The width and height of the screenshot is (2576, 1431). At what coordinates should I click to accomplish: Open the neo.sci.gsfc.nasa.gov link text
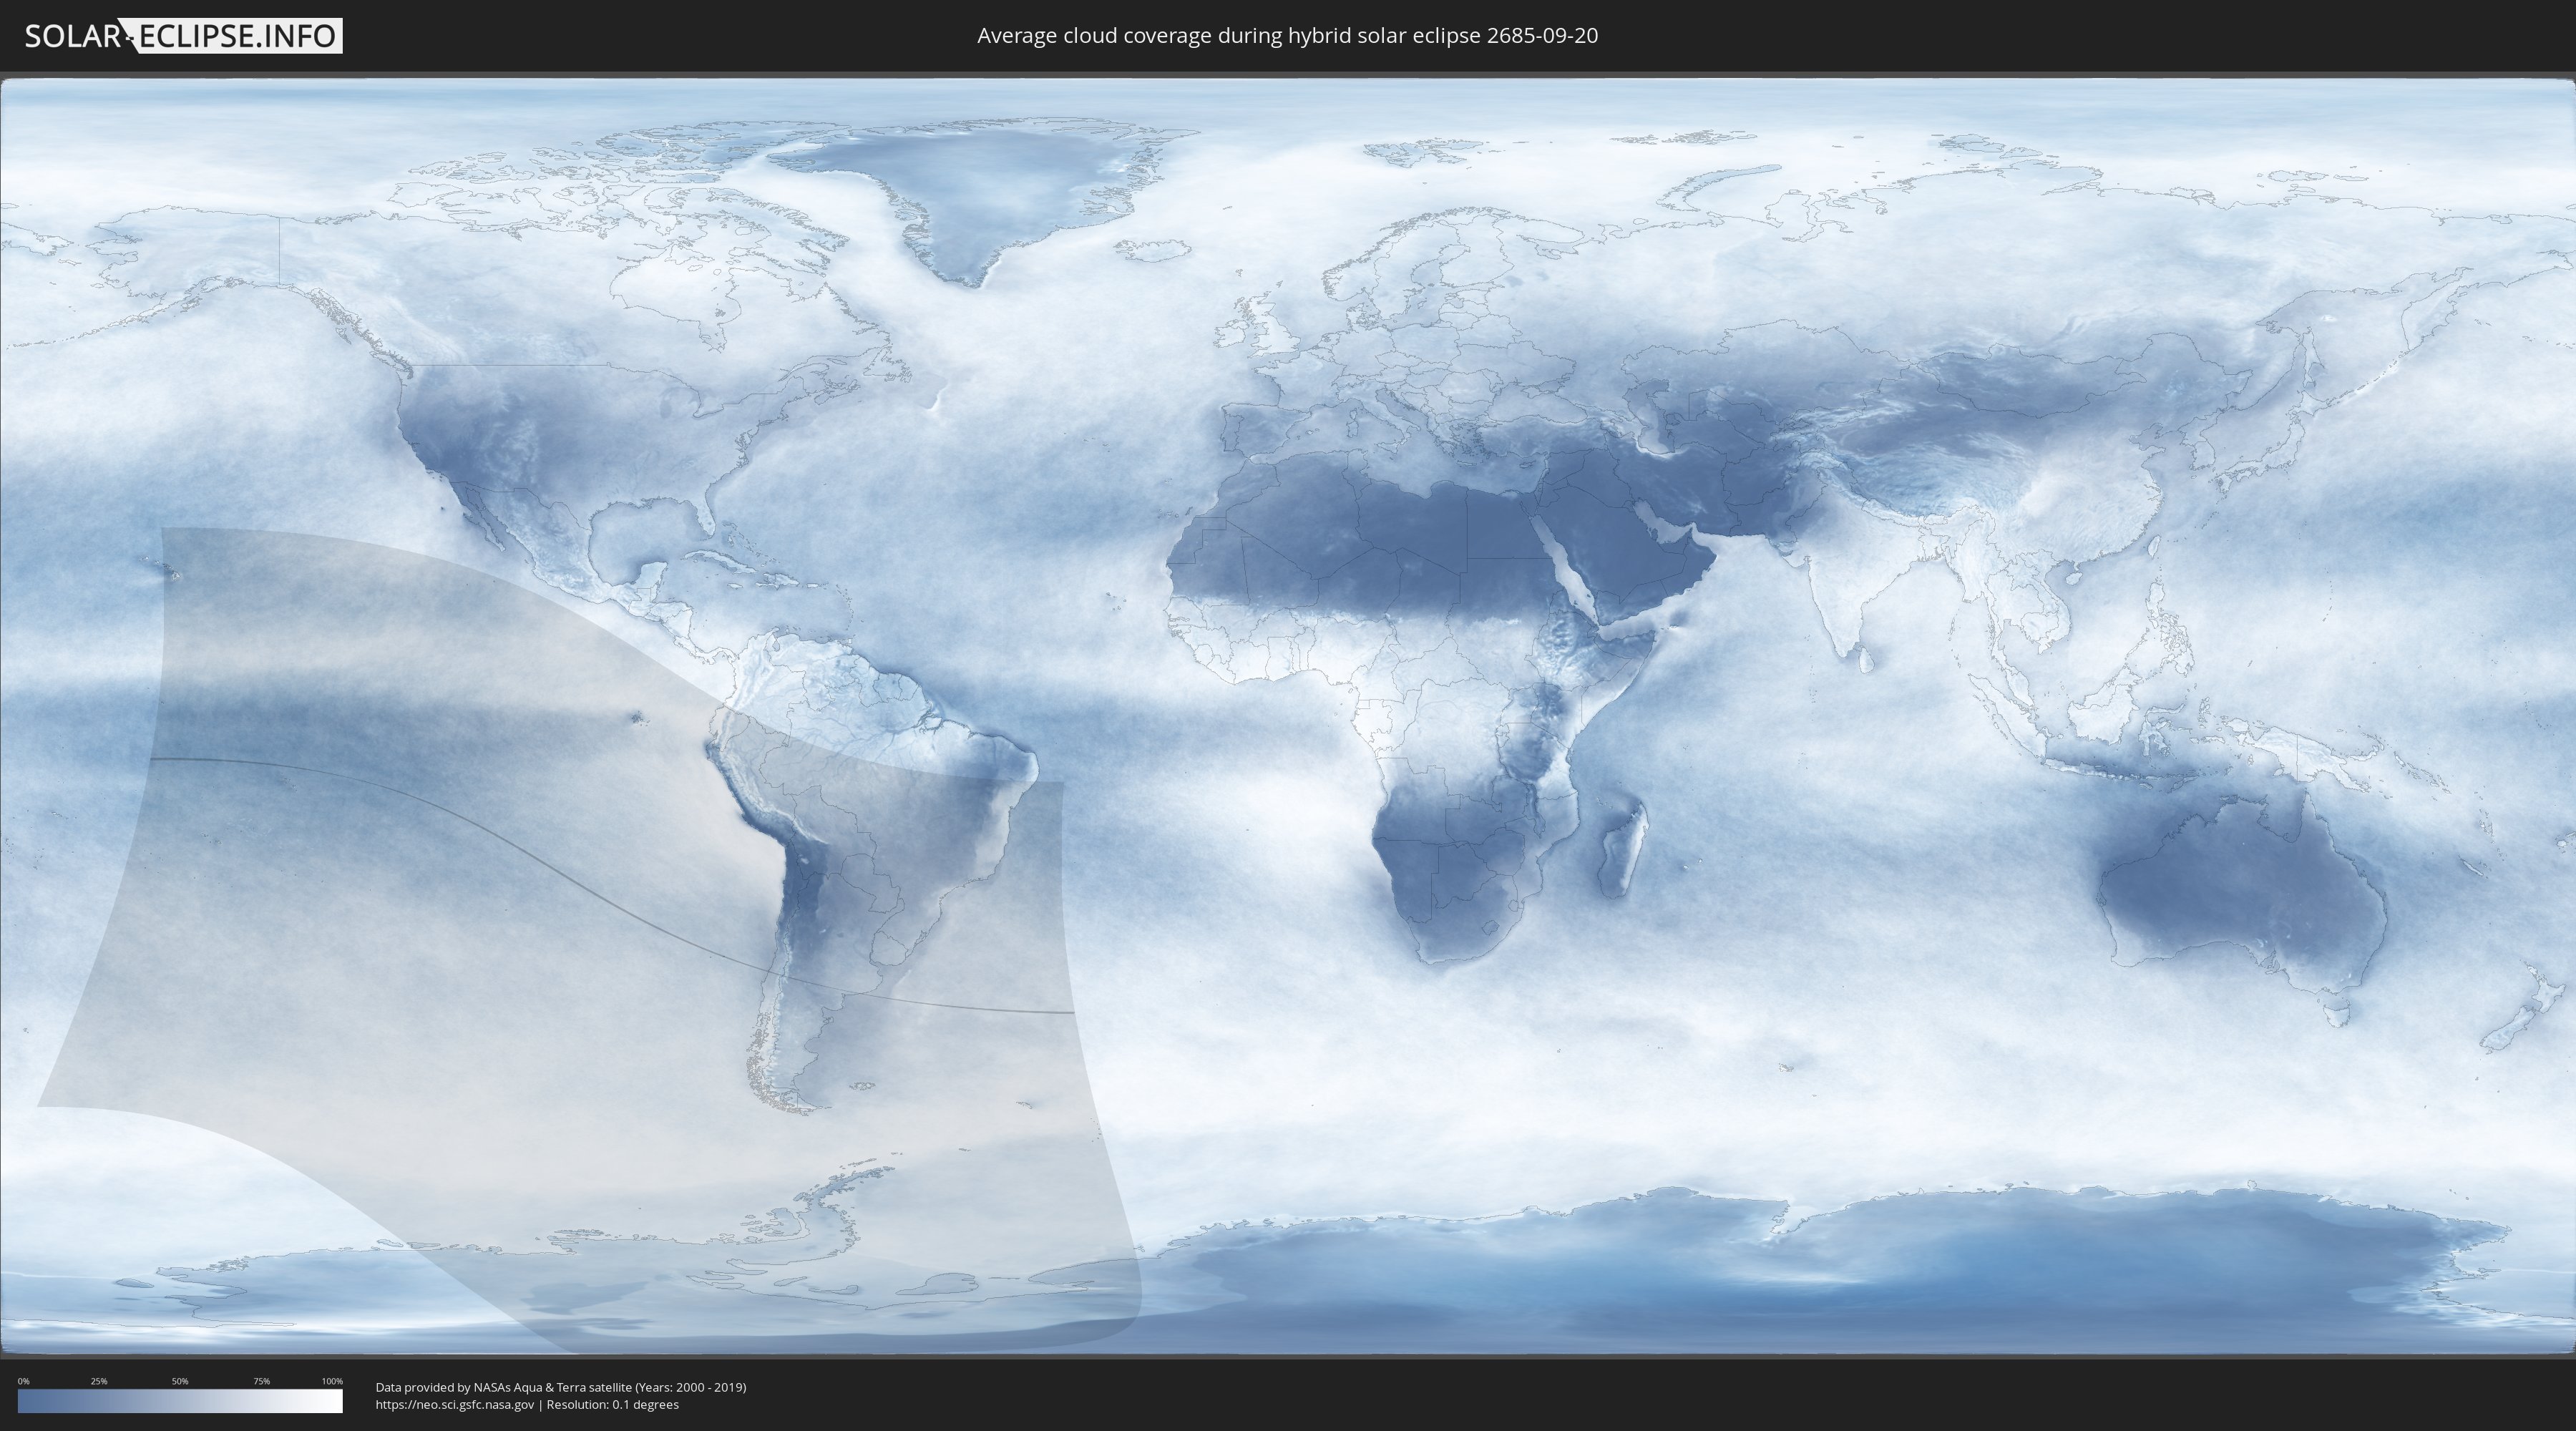[x=455, y=1404]
